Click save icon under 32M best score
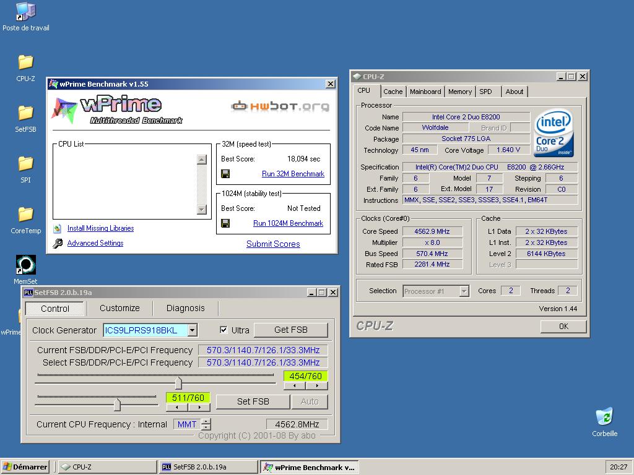The width and height of the screenshot is (634, 475). 225,174
